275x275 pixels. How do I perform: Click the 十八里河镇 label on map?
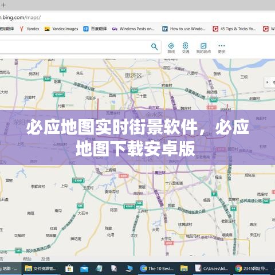[x=174, y=183]
